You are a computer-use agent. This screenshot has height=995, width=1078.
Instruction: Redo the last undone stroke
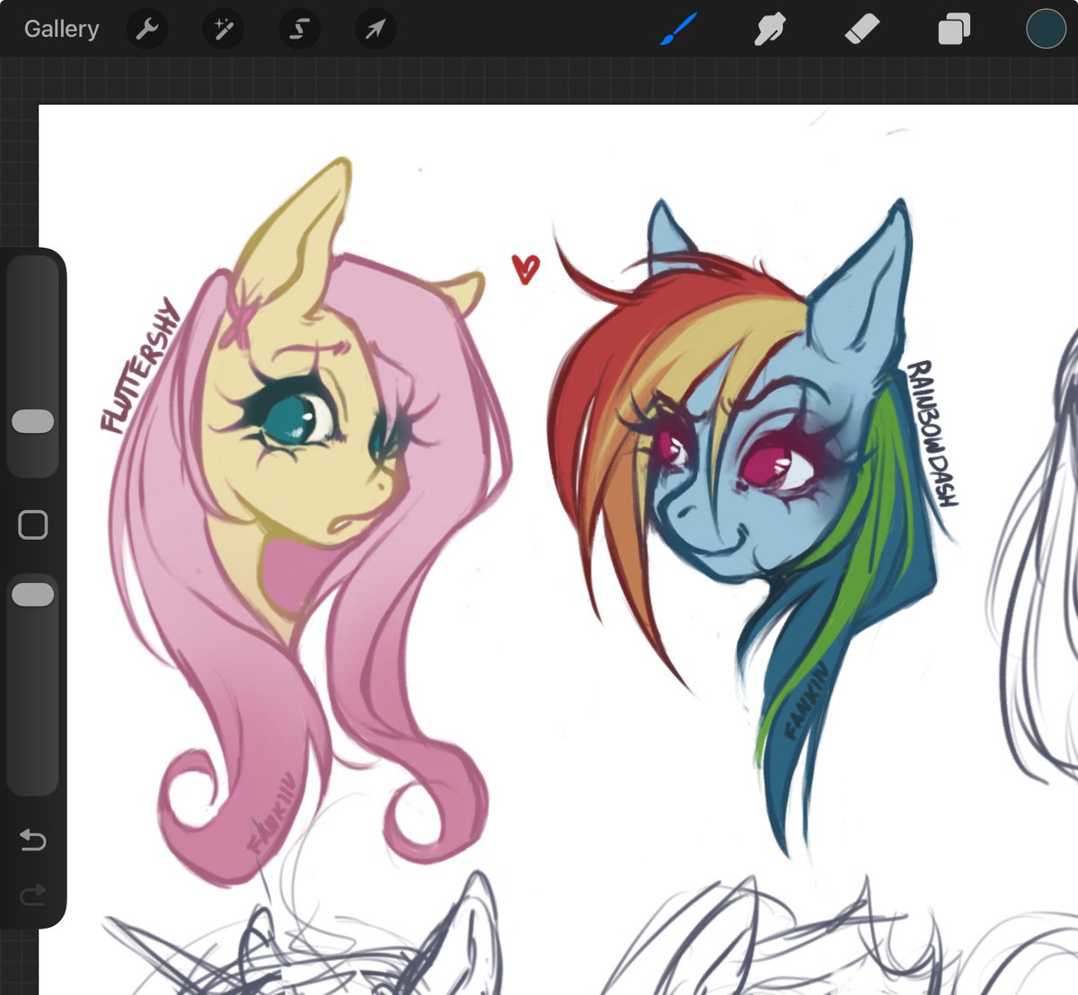(x=32, y=894)
